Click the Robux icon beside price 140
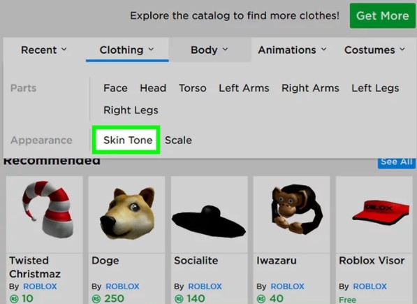 pyautogui.click(x=178, y=299)
